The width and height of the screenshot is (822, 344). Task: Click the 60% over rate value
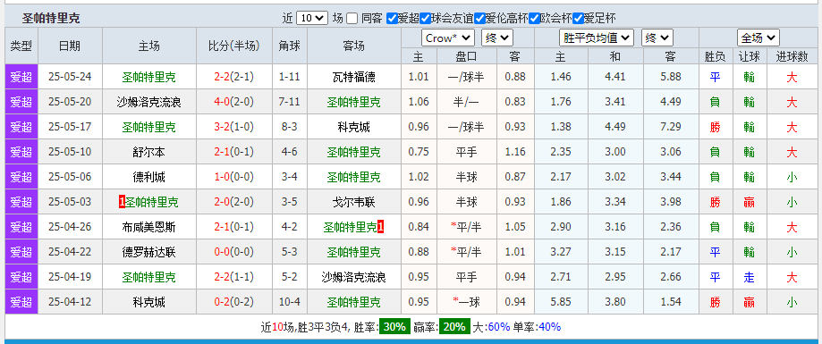[498, 327]
